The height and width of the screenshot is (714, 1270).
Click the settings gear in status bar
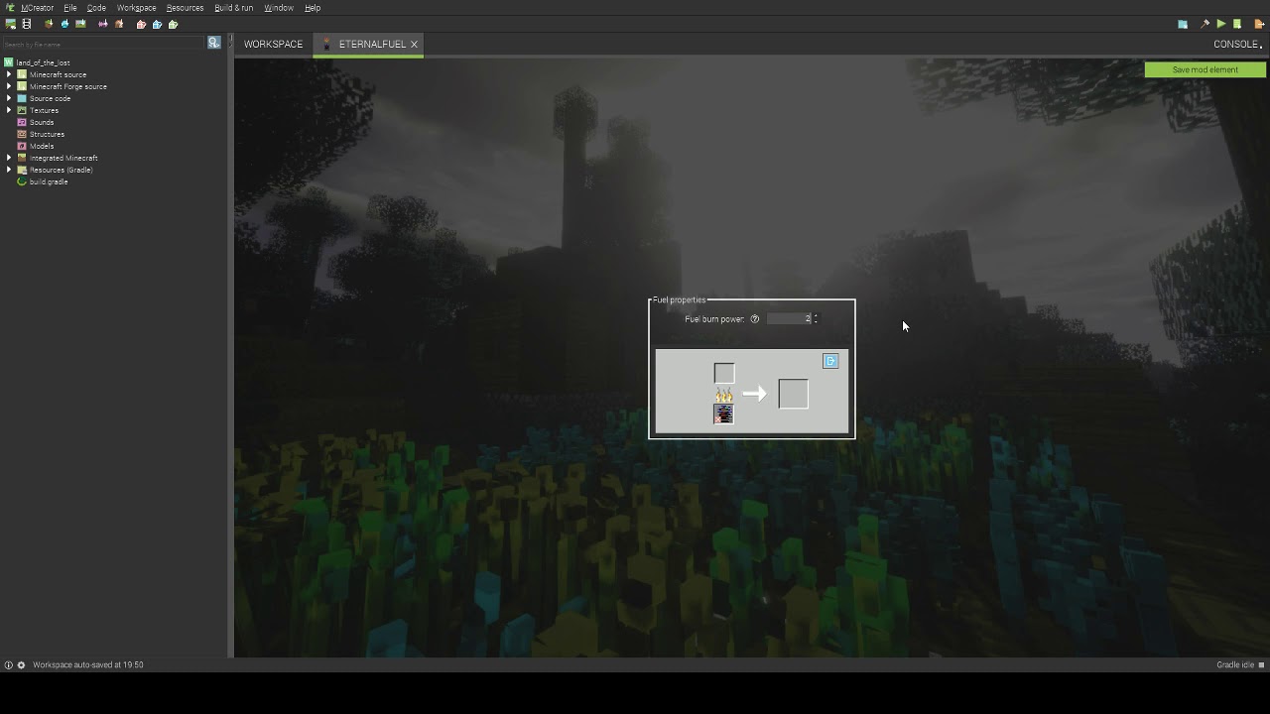[21, 664]
